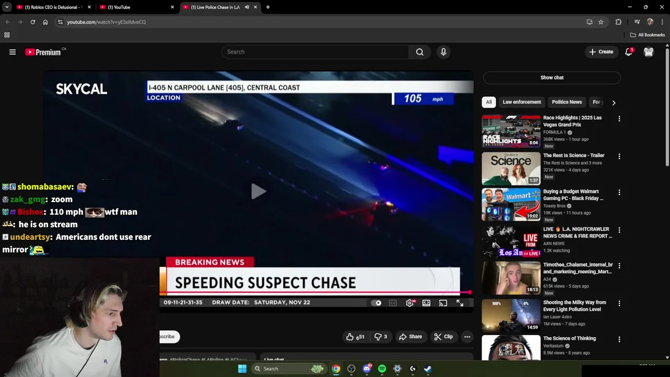Click the Create button

[x=601, y=52]
